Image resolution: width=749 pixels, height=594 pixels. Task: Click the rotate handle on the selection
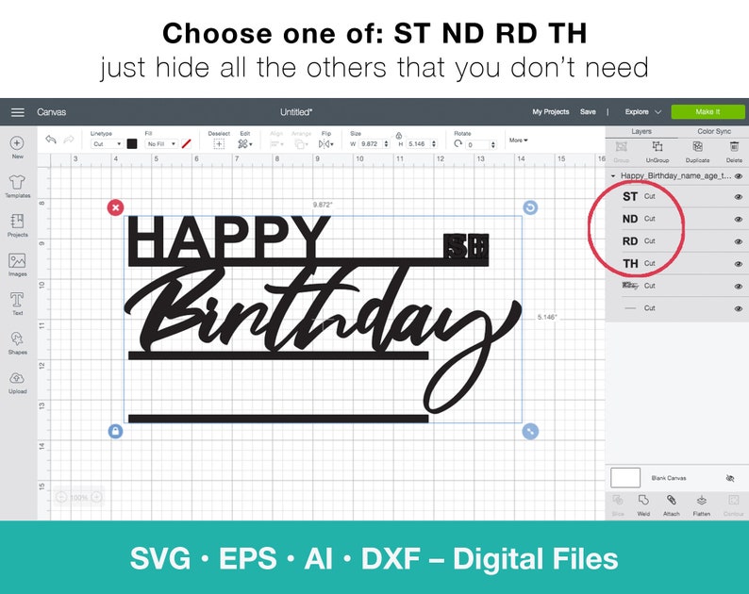[x=530, y=207]
